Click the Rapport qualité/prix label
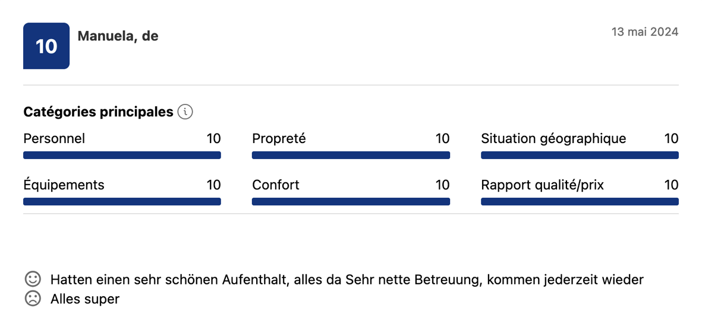The height and width of the screenshot is (320, 702). pos(542,185)
